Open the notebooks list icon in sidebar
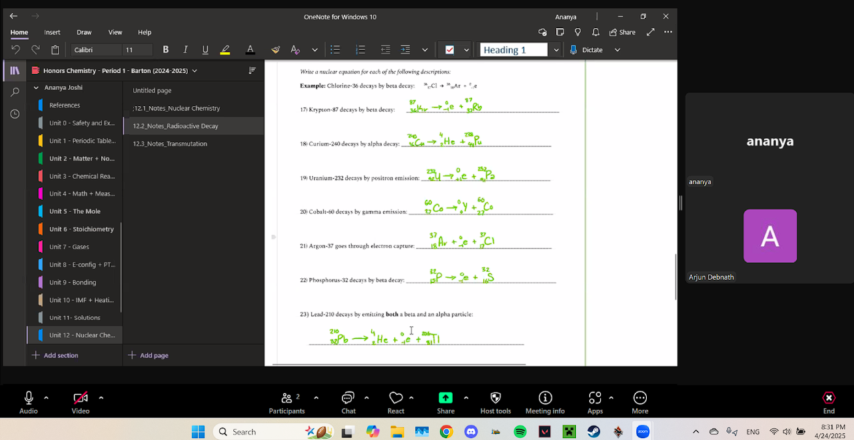The image size is (854, 440). point(15,70)
